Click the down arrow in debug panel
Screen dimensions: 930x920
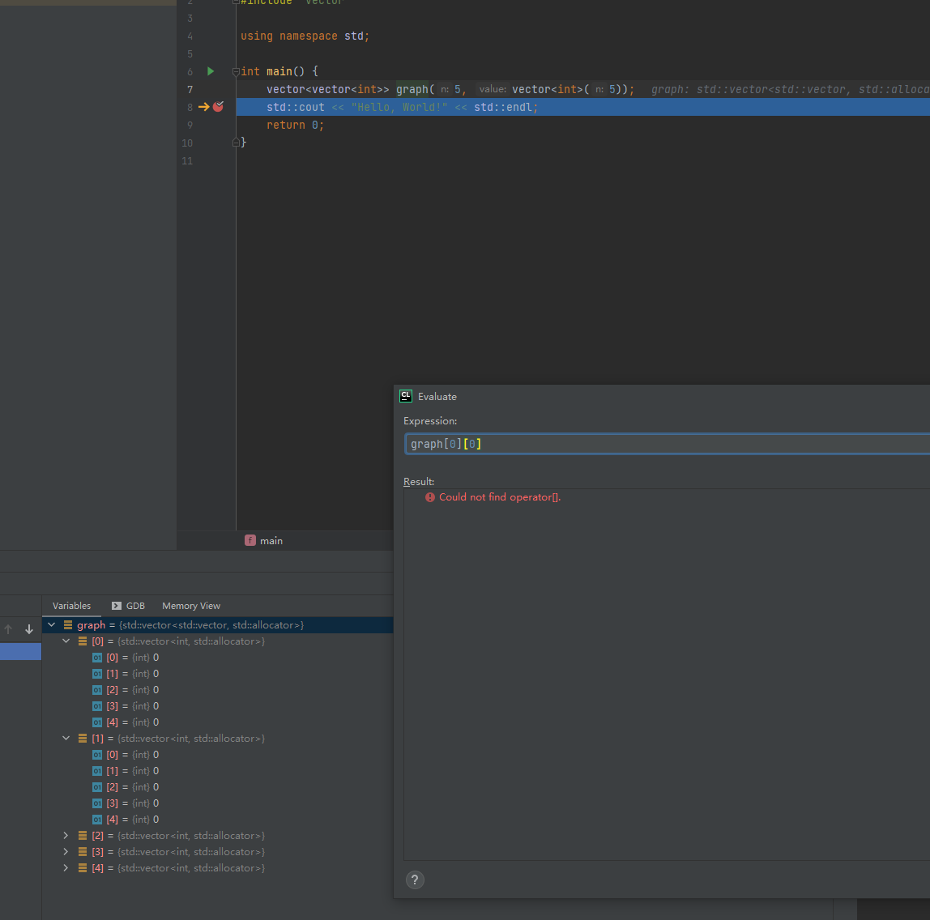point(29,629)
